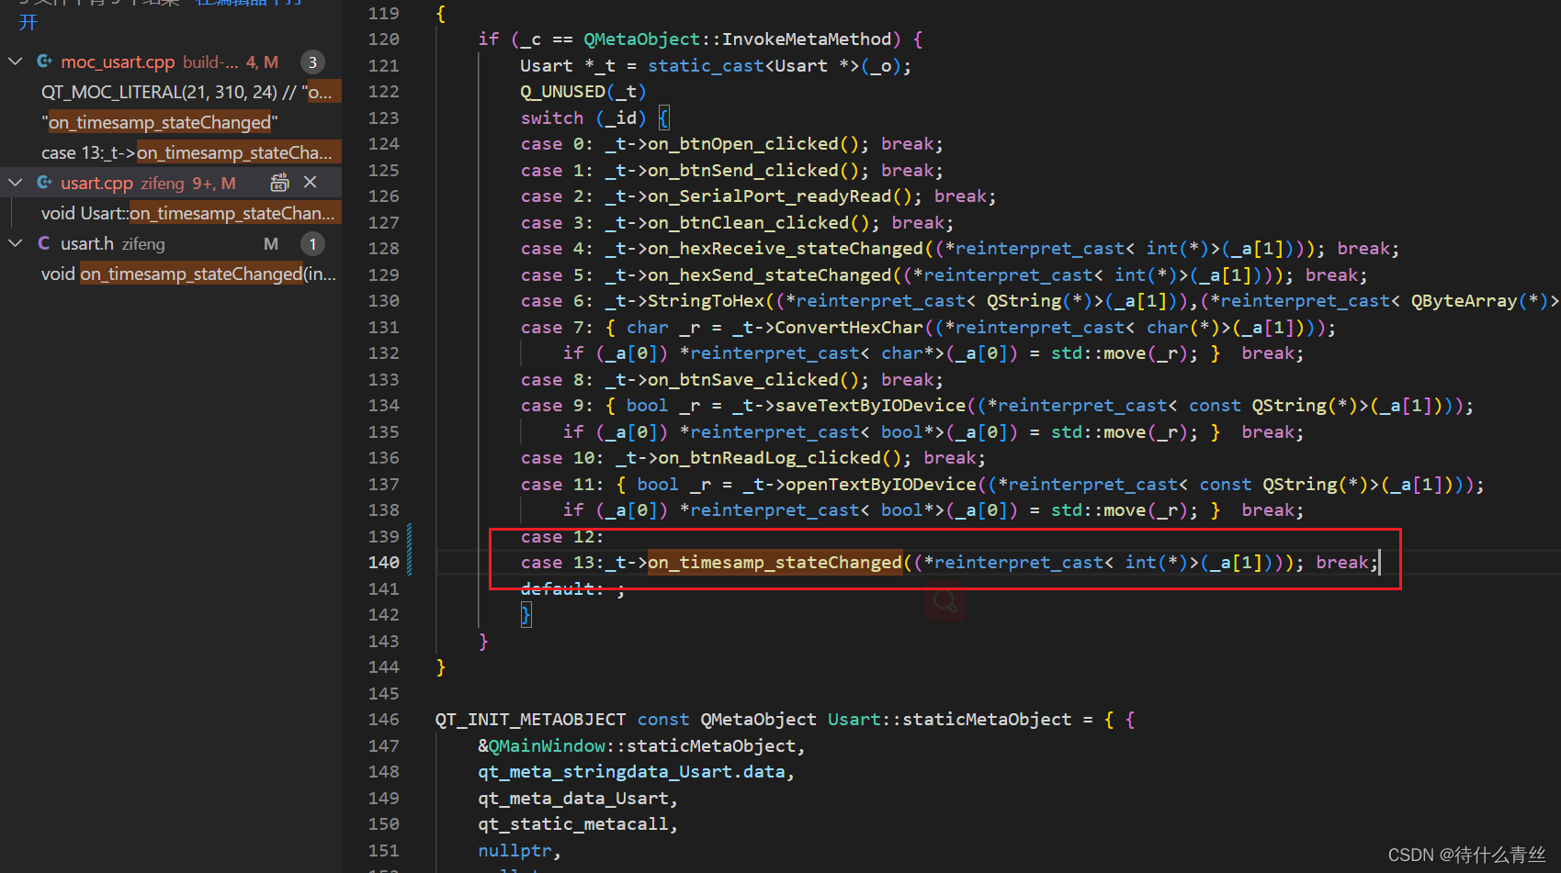Click 'QT_INIT_METAOBJECT' on line 146

click(530, 719)
